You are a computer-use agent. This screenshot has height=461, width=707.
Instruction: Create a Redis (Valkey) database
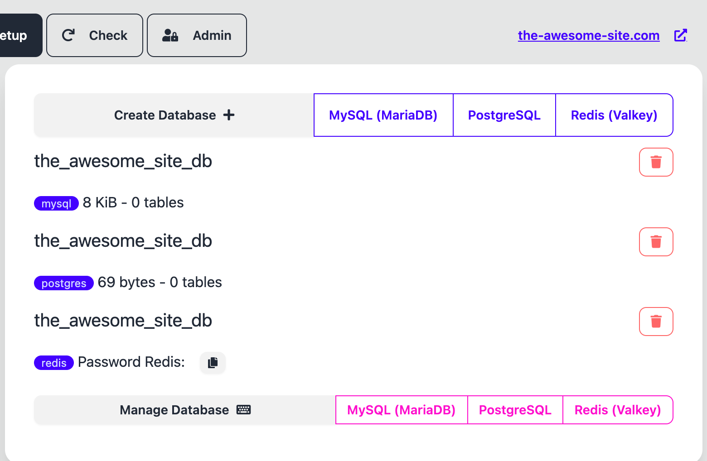point(614,115)
